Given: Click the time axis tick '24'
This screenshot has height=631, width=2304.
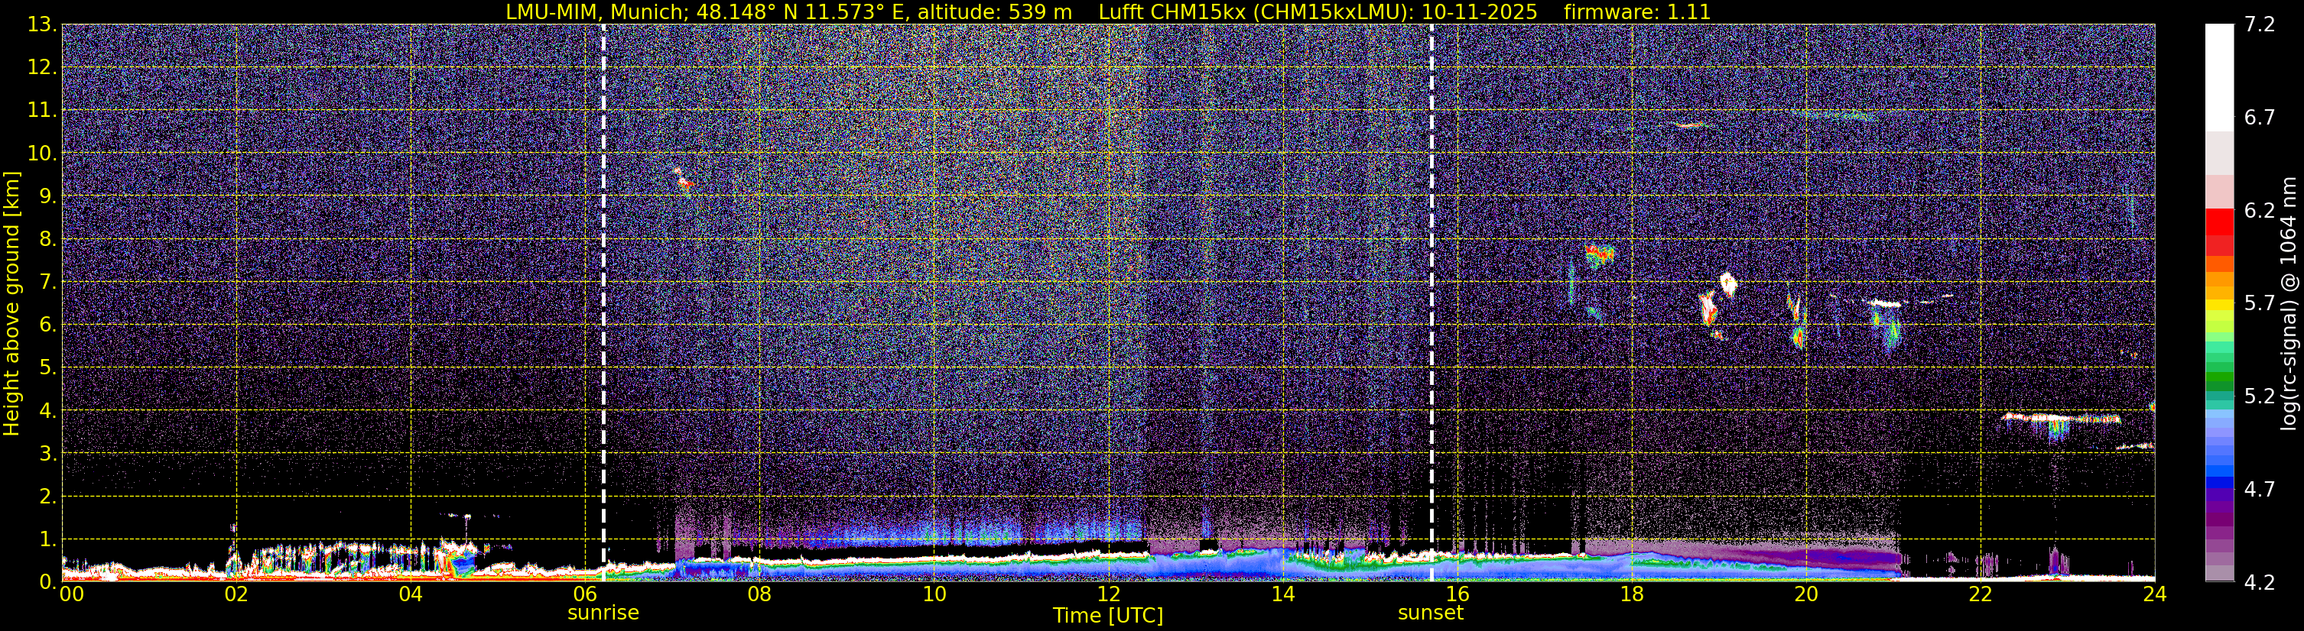Looking at the screenshot, I should pyautogui.click(x=2155, y=594).
